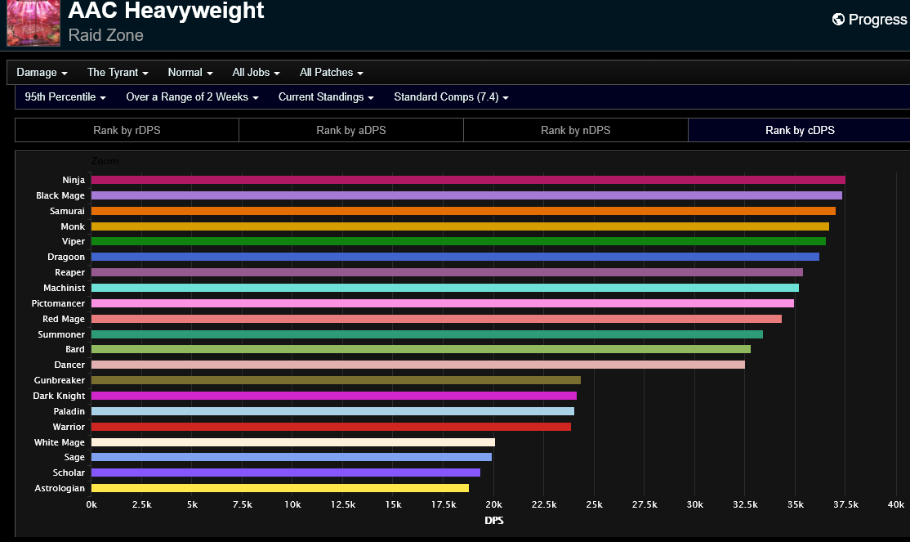Click the Gunbreaker job label

coord(59,380)
